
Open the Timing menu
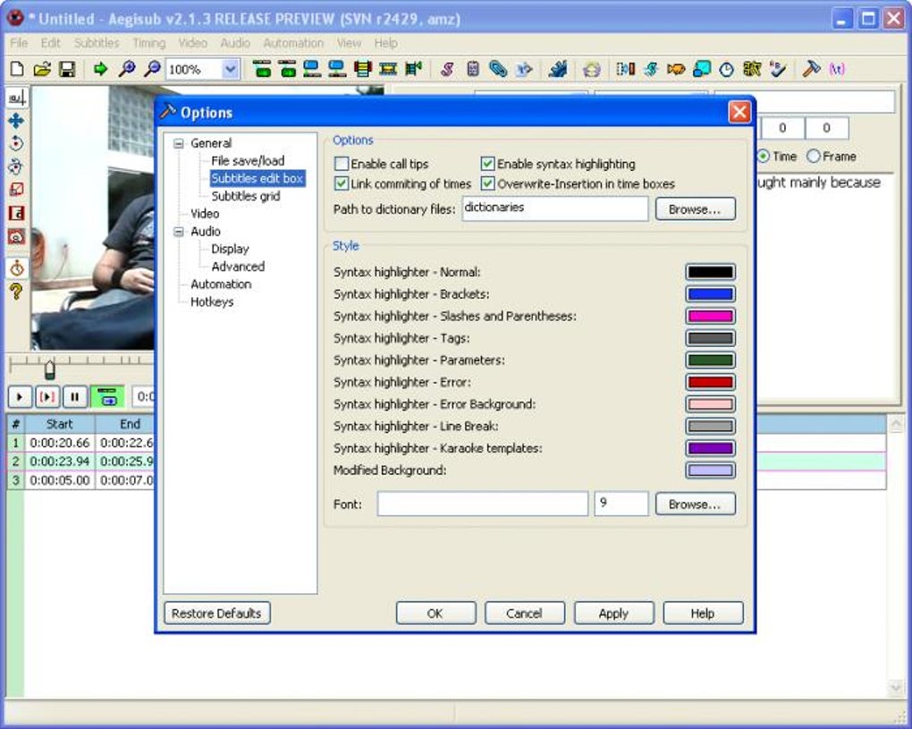pyautogui.click(x=149, y=43)
